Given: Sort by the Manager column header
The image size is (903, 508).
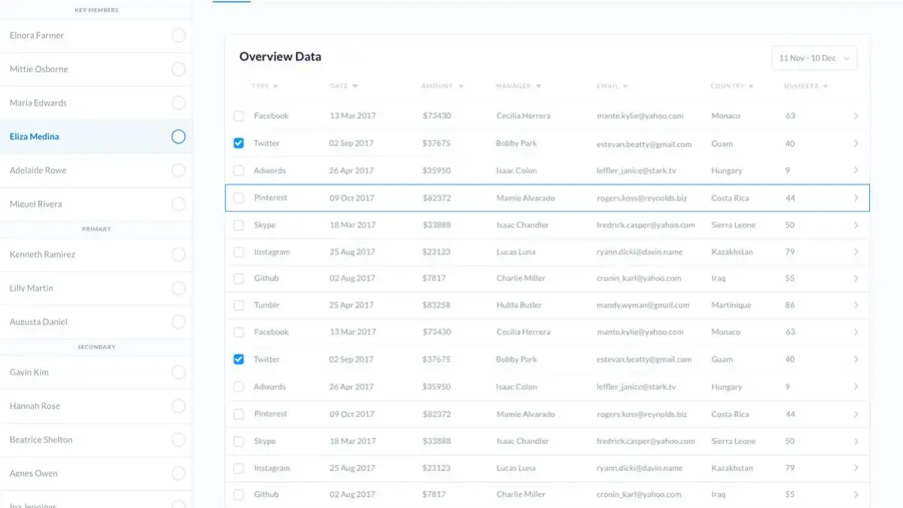Looking at the screenshot, I should pyautogui.click(x=518, y=87).
